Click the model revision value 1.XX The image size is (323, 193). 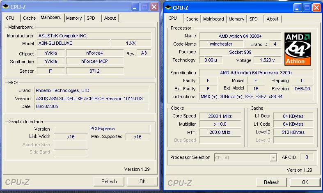(131, 43)
